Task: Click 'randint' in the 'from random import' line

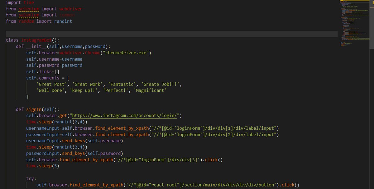Action: point(63,21)
